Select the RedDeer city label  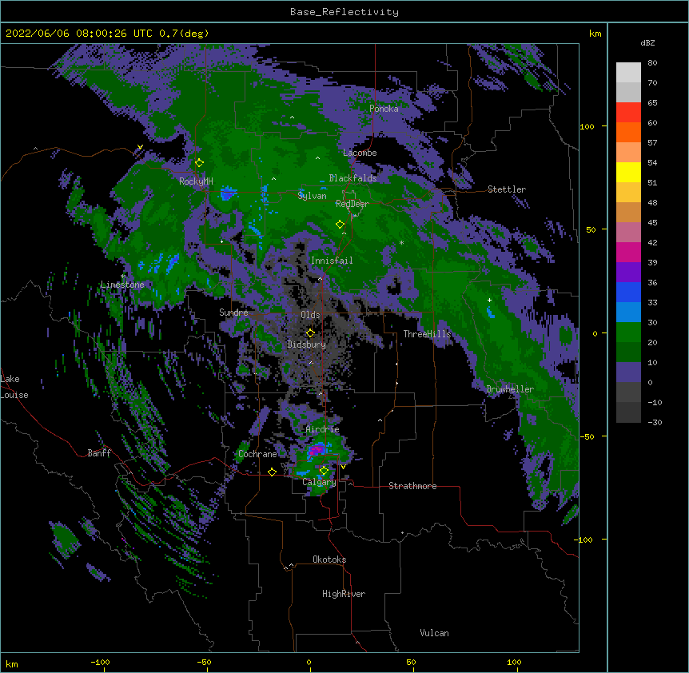click(x=352, y=203)
